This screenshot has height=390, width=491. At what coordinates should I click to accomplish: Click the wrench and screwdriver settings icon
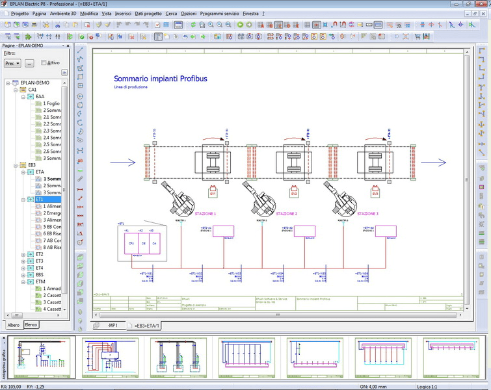click(x=46, y=25)
